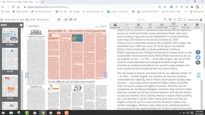
Task: Show hidden system tray icons
Action: pos(180,113)
